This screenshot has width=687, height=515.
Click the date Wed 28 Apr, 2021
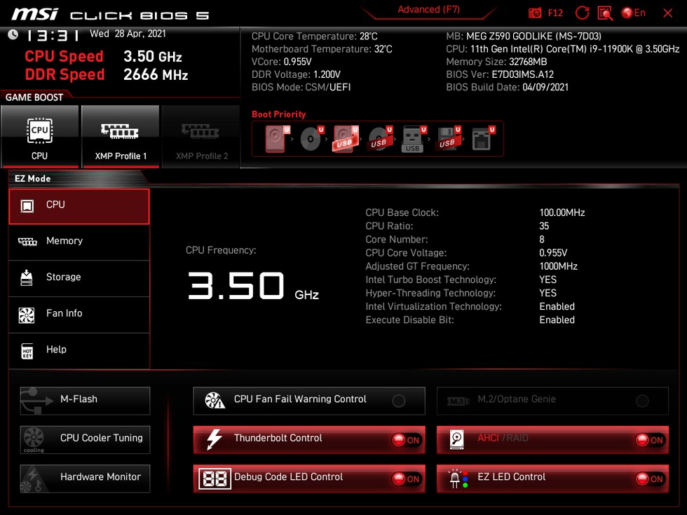click(x=128, y=34)
